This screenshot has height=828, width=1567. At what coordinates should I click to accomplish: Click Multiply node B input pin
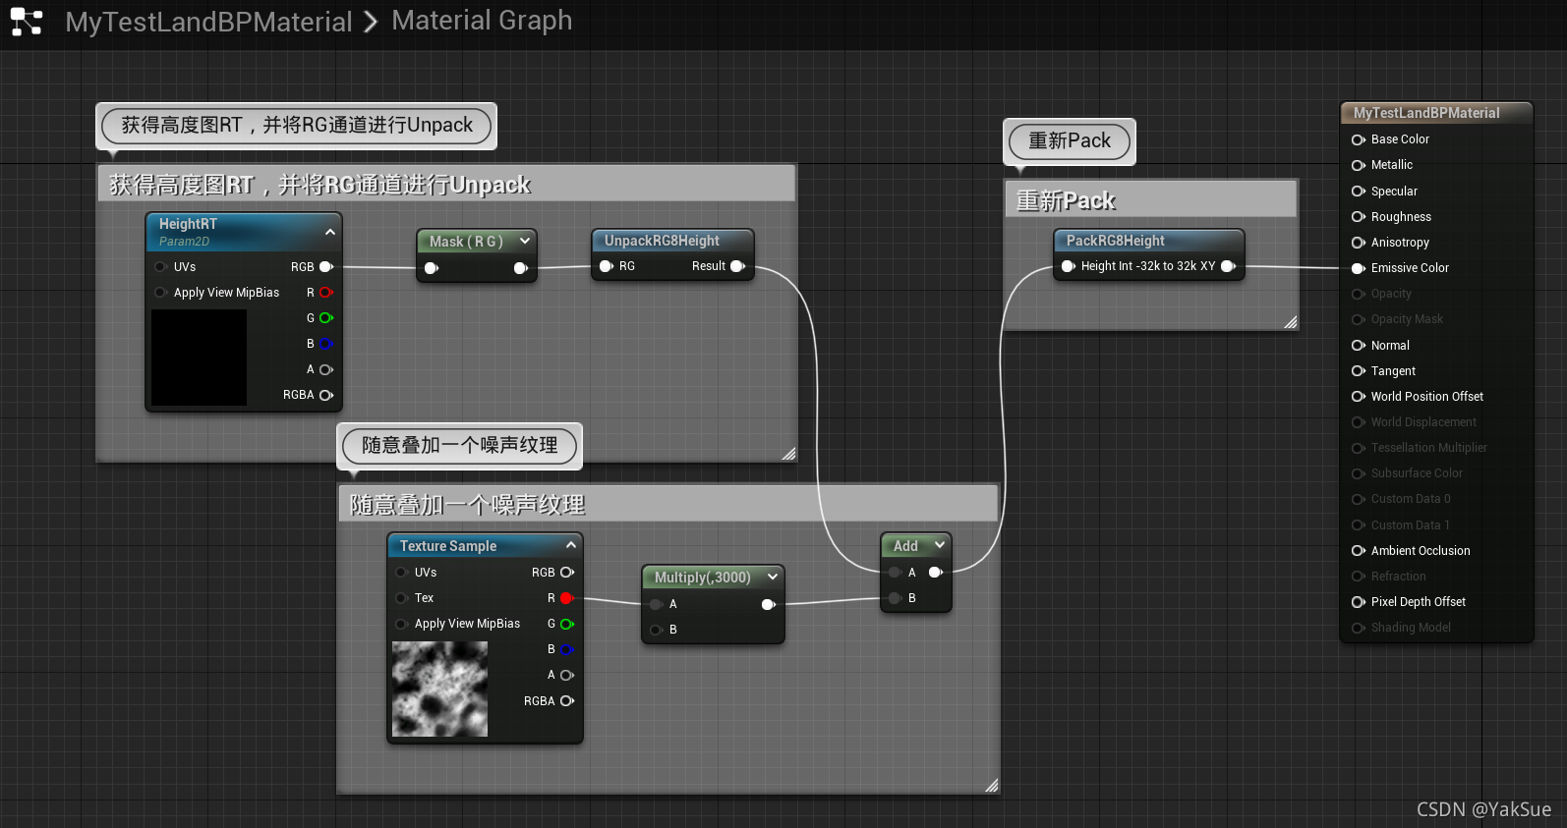656,630
